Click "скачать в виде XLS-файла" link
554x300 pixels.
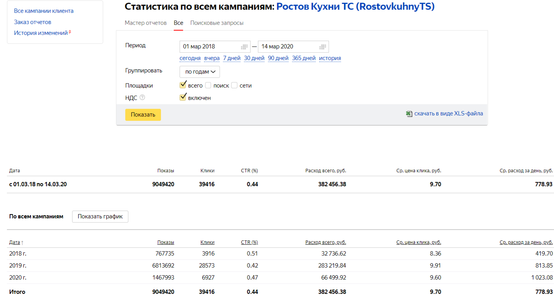coord(448,114)
